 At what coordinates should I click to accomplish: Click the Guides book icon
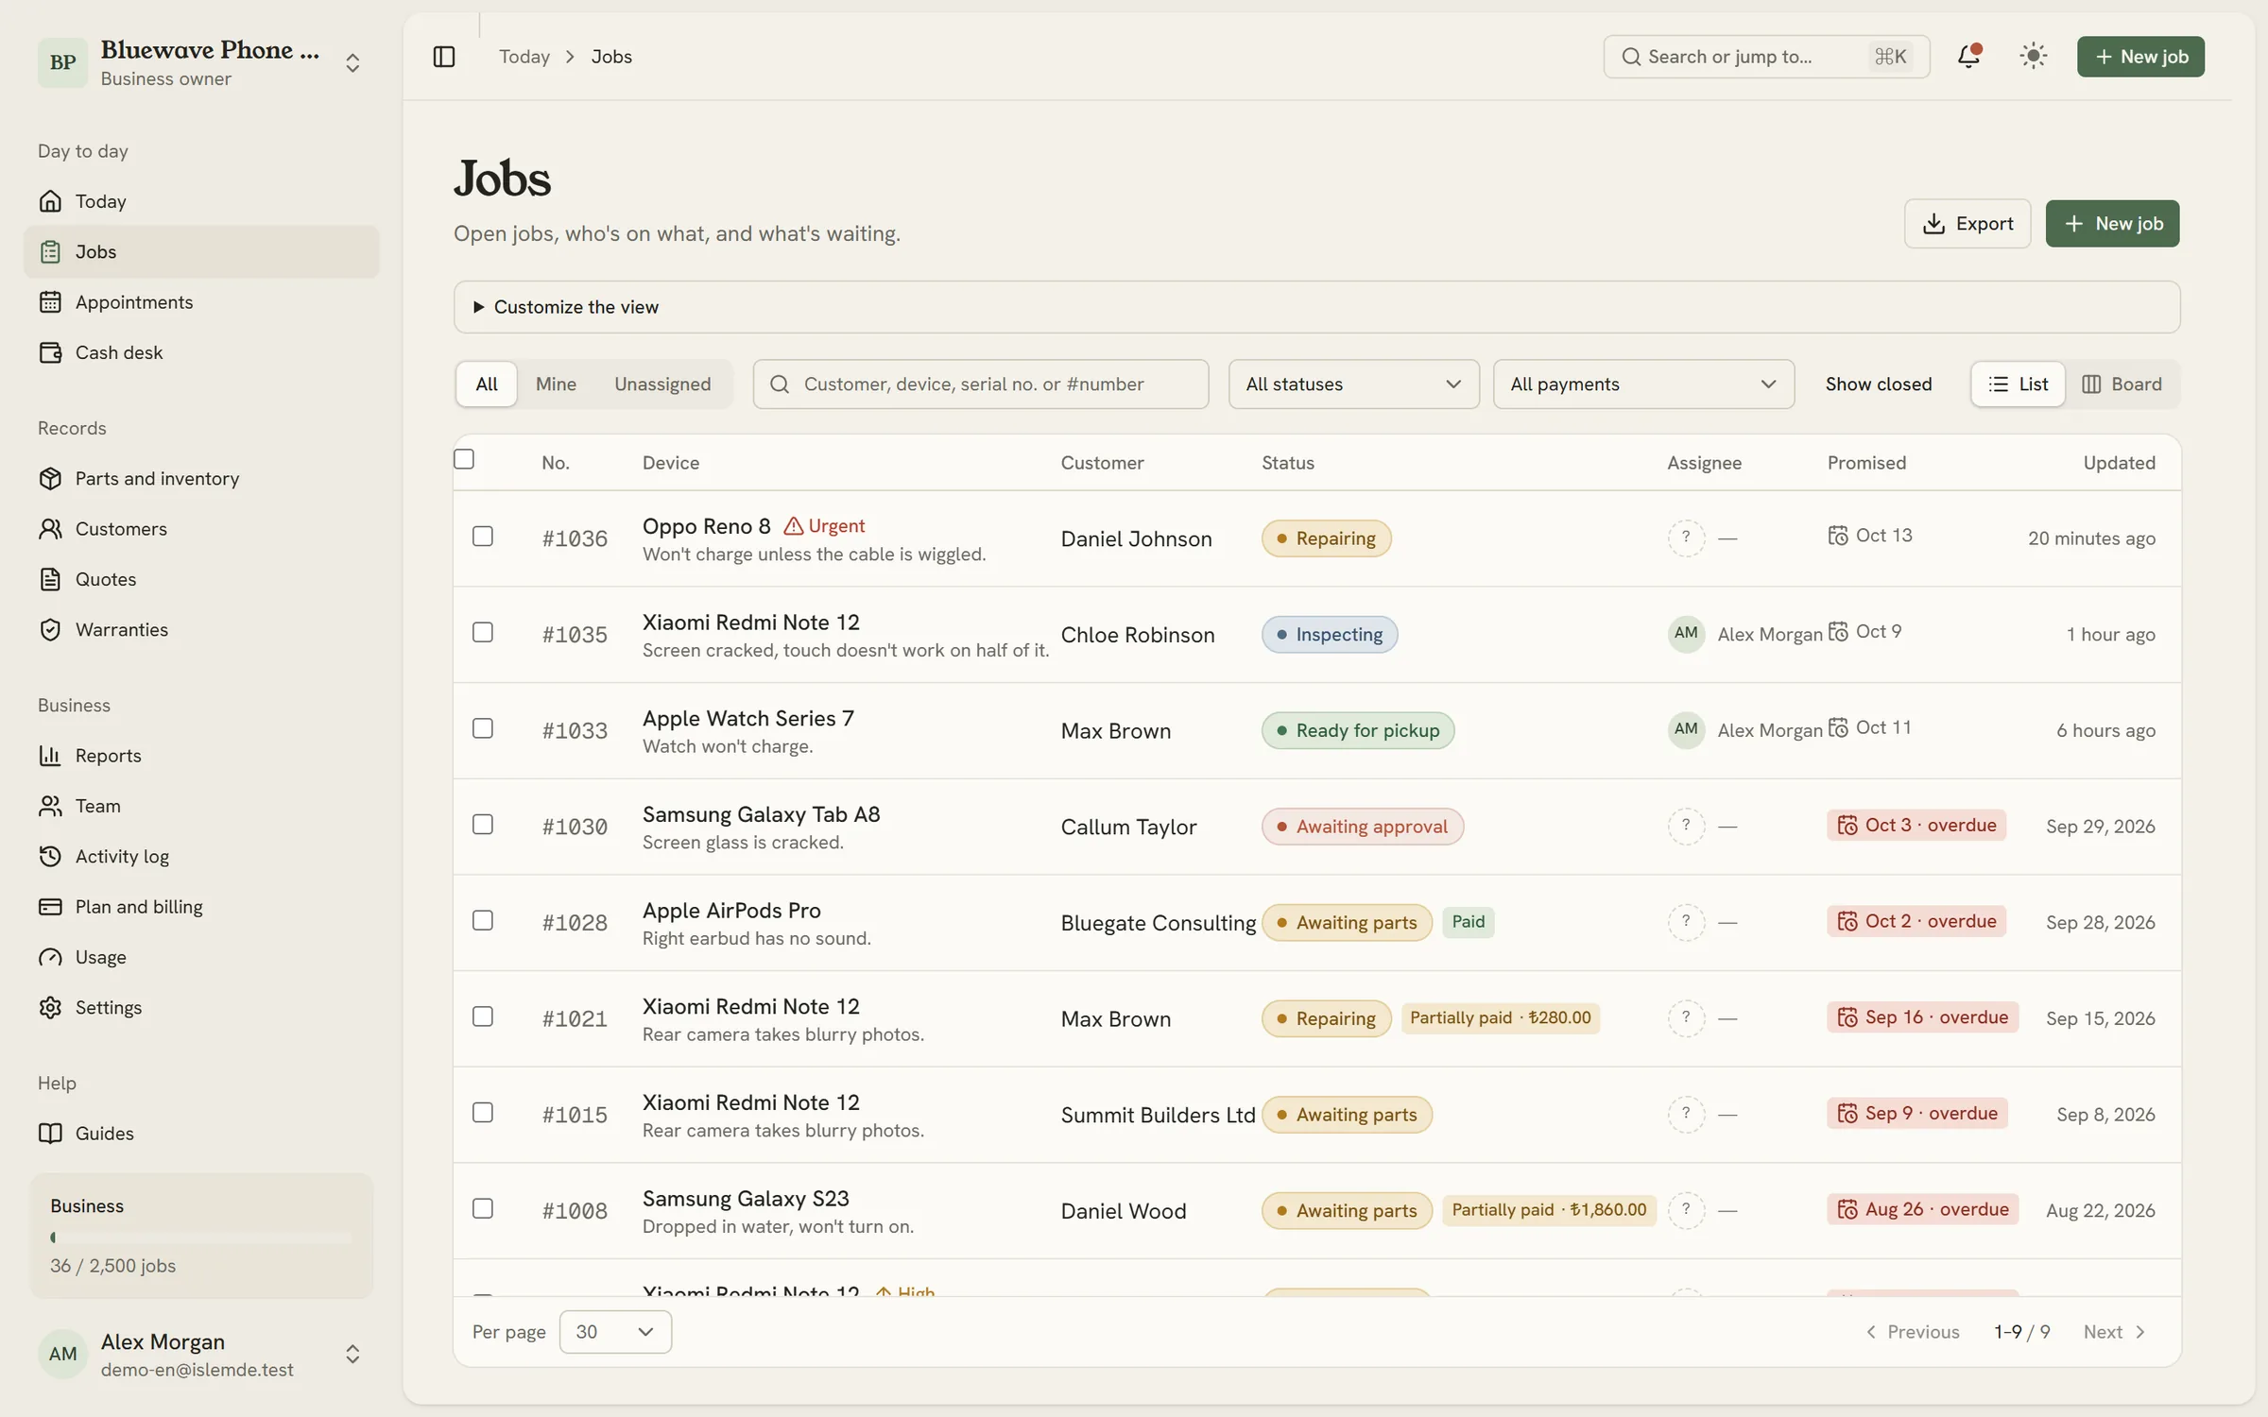[50, 1134]
